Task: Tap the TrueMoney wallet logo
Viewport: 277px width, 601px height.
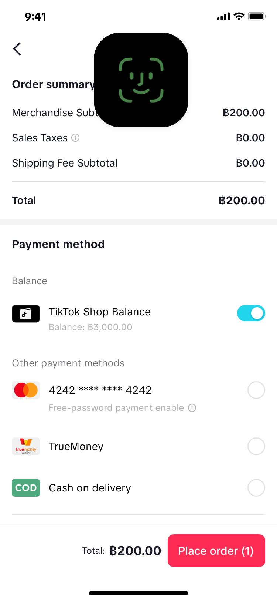Action: (x=26, y=446)
